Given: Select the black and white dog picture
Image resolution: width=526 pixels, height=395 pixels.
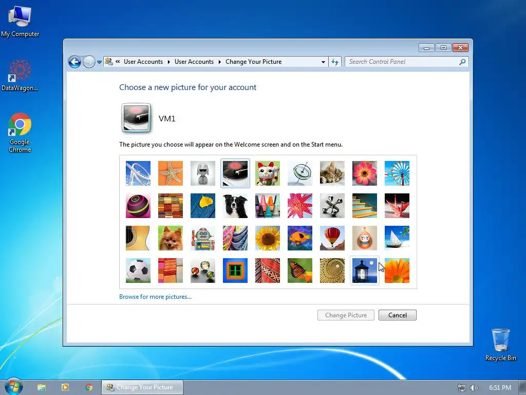Looking at the screenshot, I should coord(235,206).
